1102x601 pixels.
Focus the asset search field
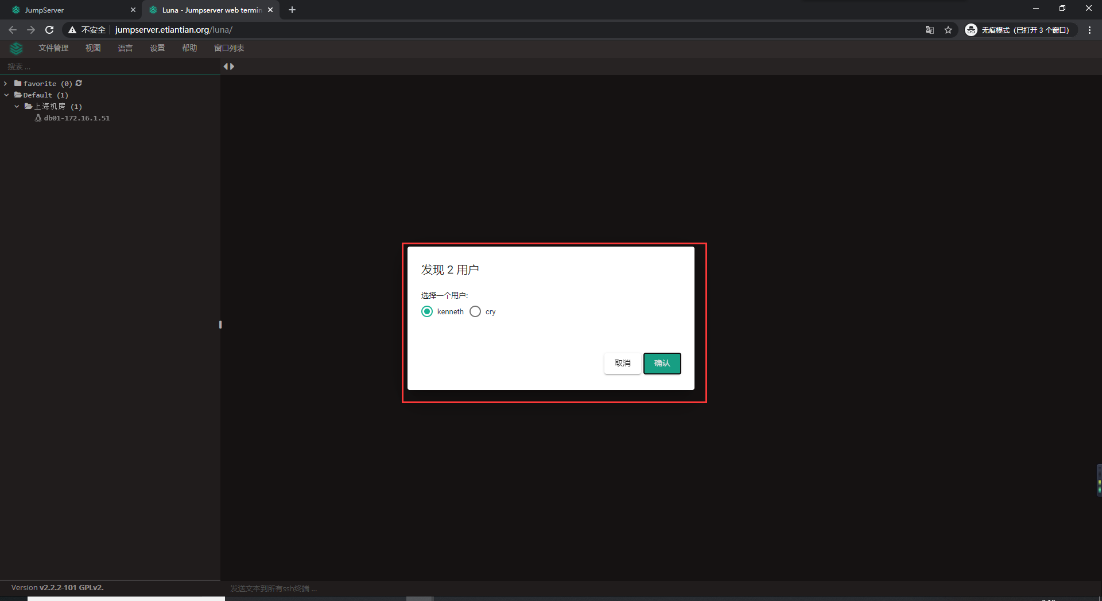point(110,67)
